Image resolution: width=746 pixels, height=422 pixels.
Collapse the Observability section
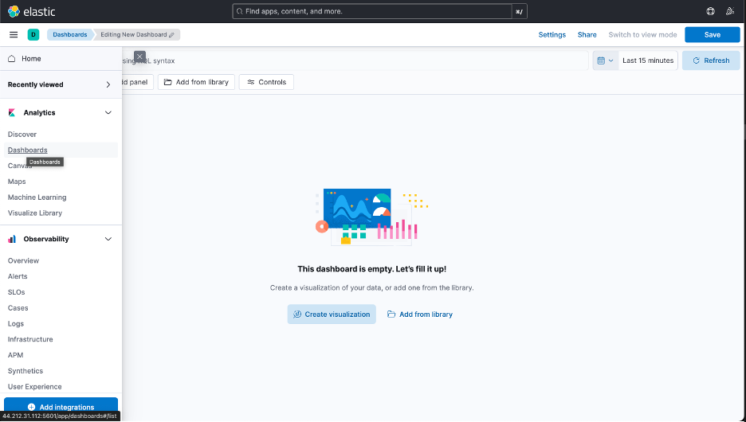tap(108, 239)
